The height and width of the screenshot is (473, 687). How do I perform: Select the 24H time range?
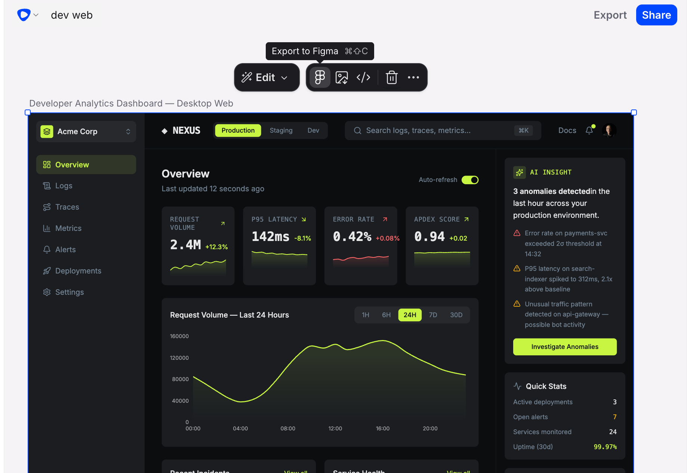point(410,315)
